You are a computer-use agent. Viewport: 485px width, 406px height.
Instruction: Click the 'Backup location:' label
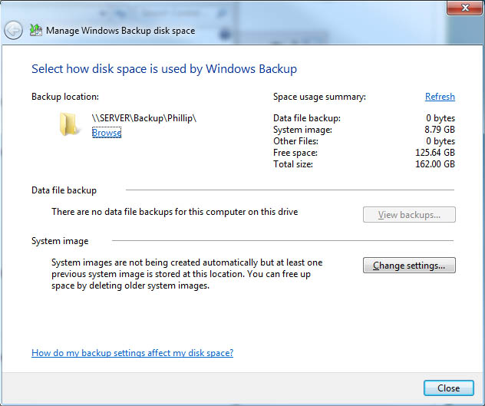tap(65, 97)
